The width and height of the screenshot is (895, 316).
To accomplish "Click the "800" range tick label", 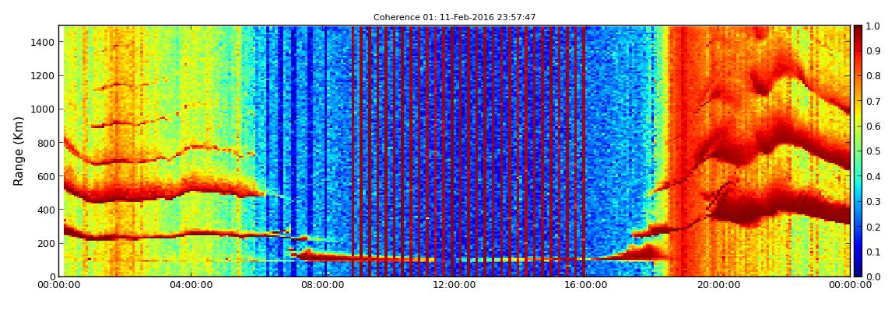I will (x=47, y=143).
